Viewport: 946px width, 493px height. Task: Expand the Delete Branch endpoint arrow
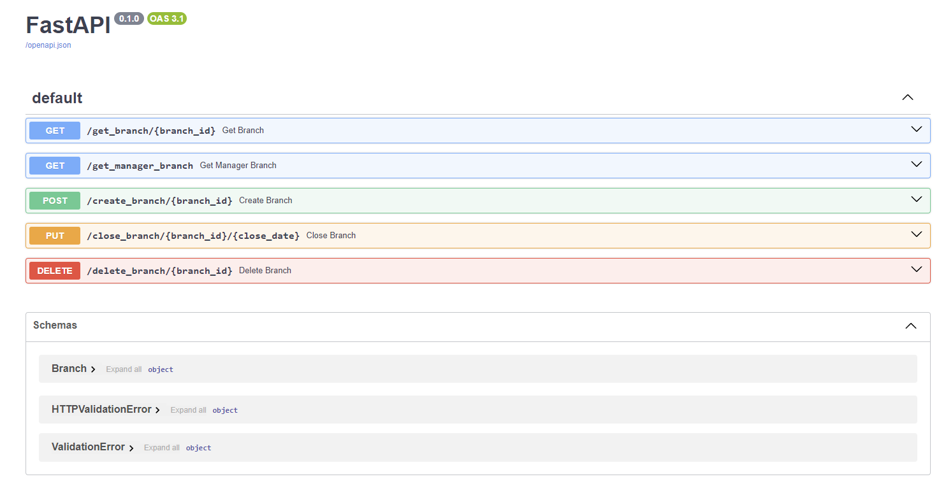click(917, 269)
